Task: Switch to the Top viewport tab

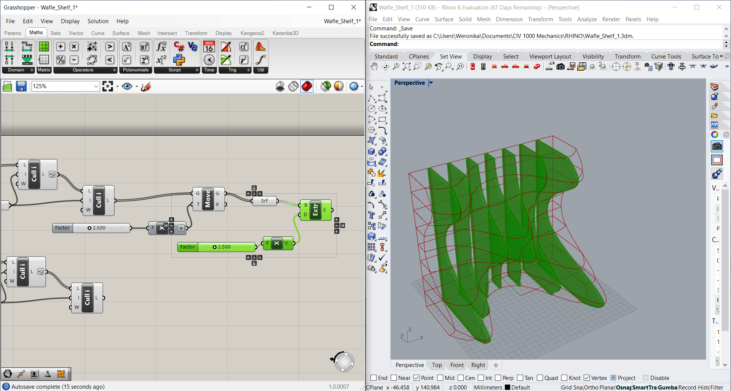Action: pyautogui.click(x=437, y=365)
